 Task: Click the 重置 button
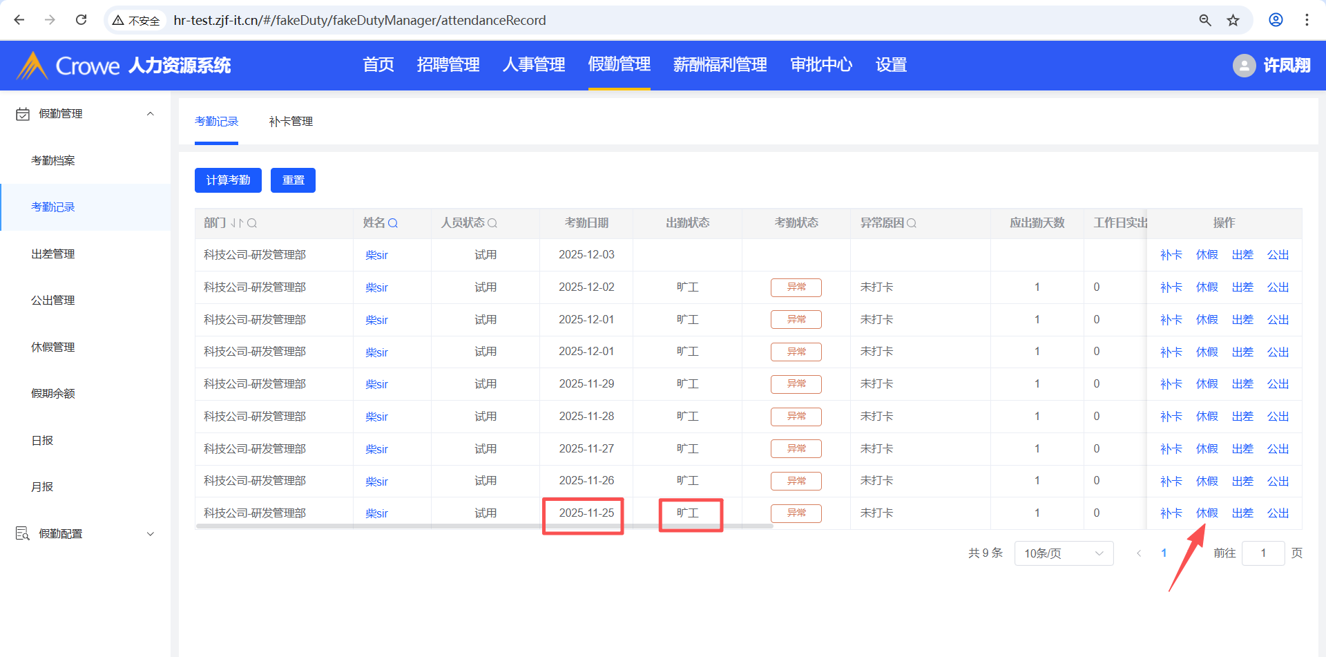pyautogui.click(x=293, y=180)
